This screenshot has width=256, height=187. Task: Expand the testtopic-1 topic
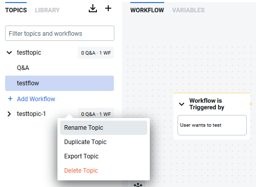(x=9, y=114)
